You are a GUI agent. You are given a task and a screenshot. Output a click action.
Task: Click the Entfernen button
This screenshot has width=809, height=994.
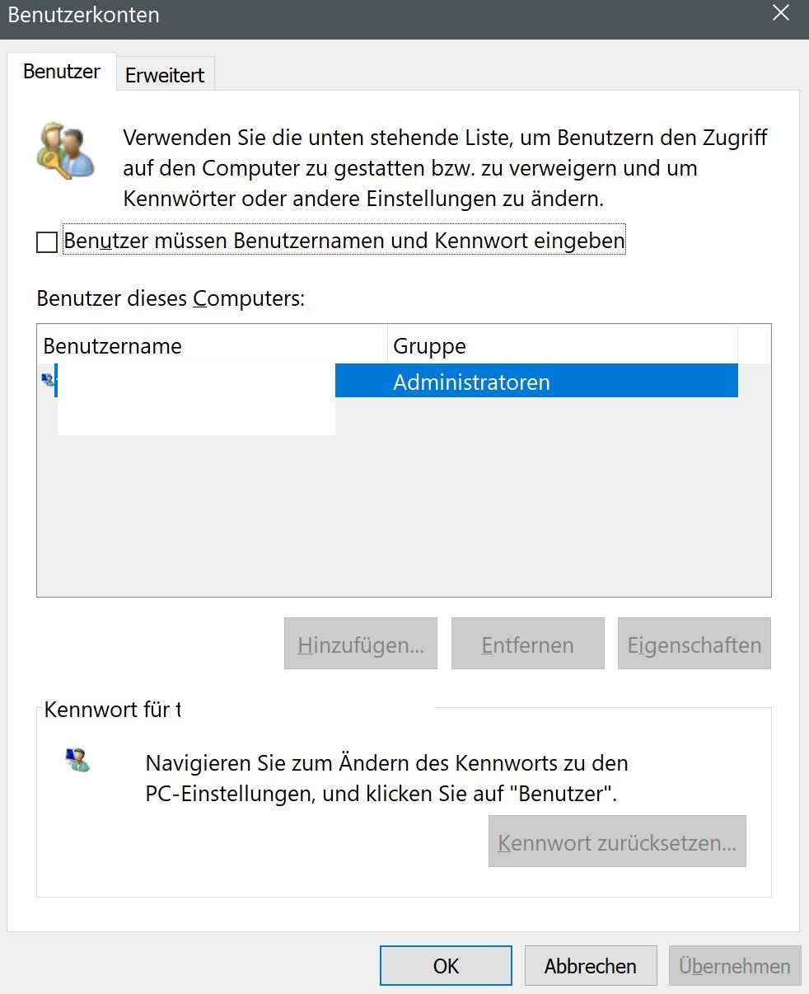(527, 644)
